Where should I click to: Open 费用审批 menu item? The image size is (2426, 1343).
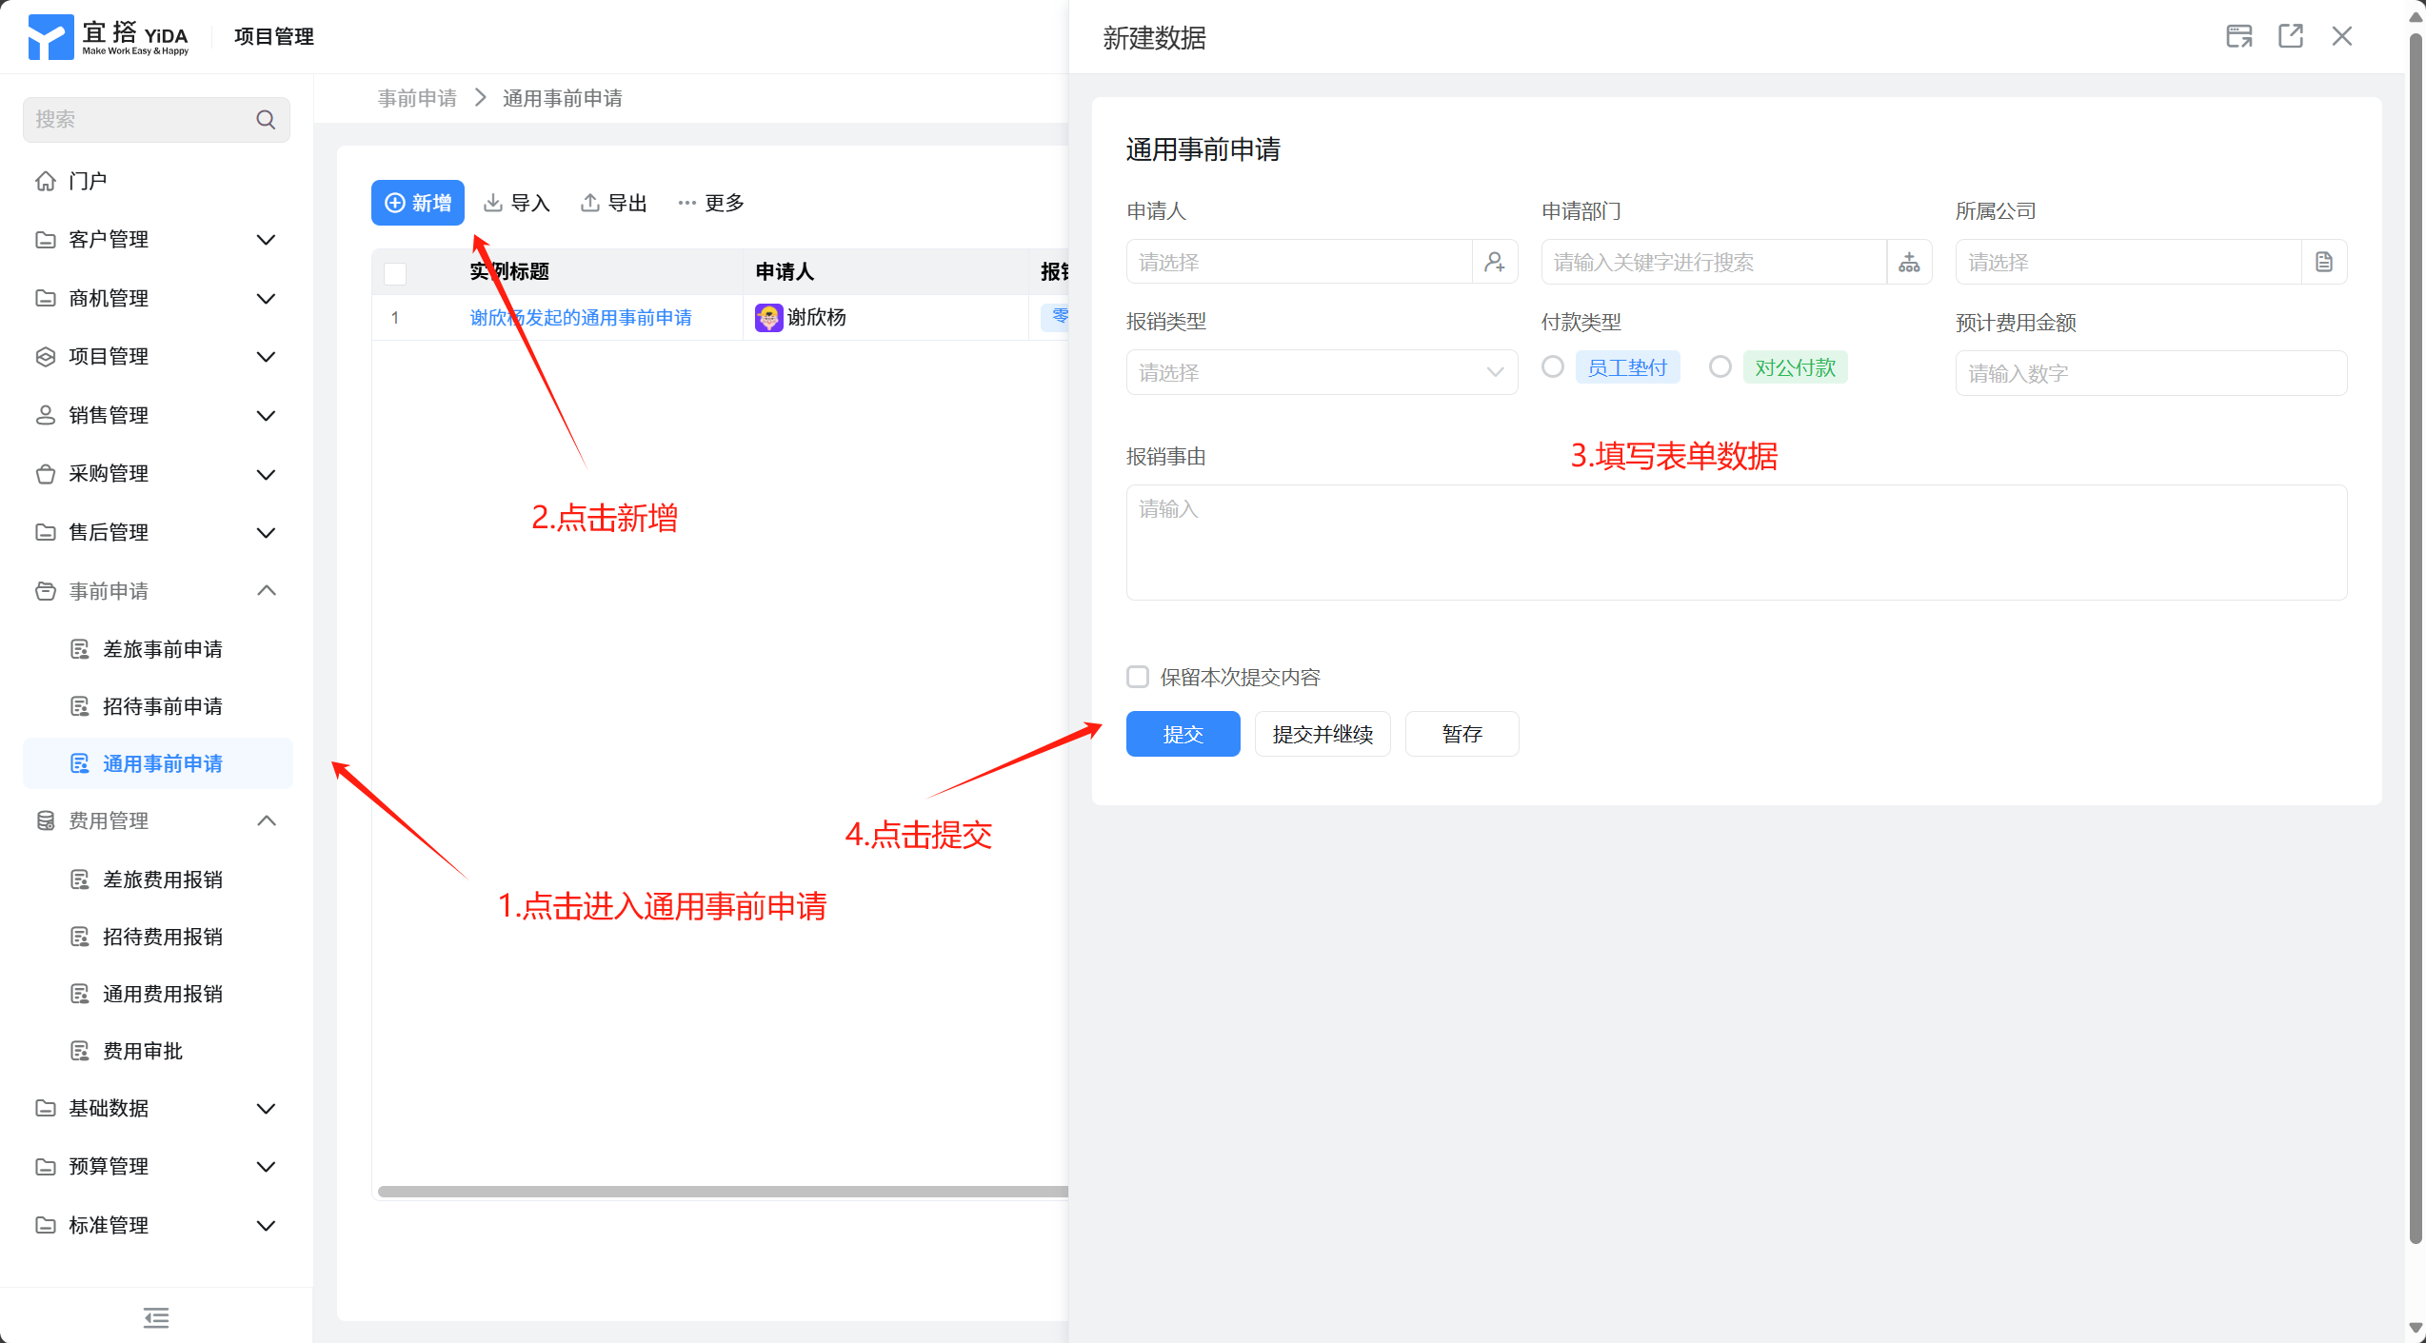pos(143,1051)
